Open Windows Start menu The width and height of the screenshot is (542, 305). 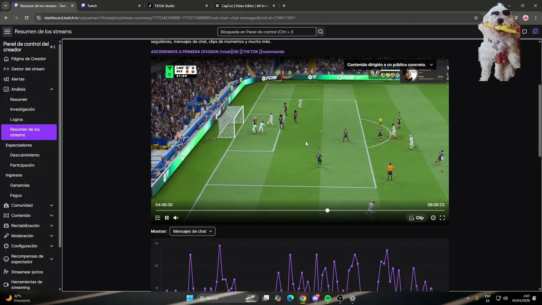[x=190, y=298]
